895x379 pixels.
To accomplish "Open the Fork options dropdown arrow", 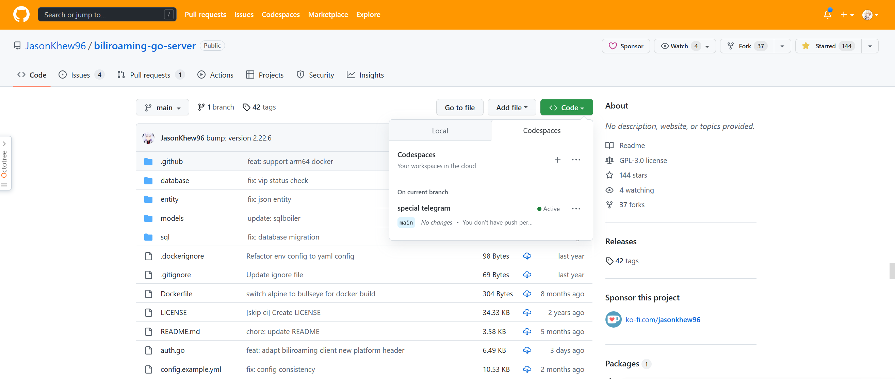I will (x=782, y=46).
